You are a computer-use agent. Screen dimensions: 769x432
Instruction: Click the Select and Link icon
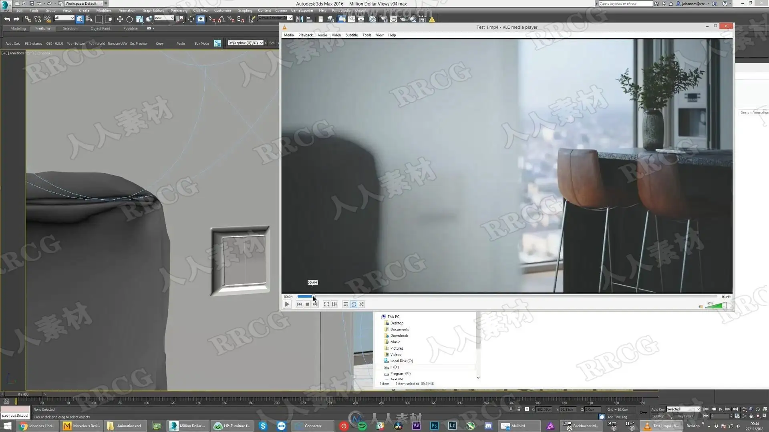(x=28, y=19)
